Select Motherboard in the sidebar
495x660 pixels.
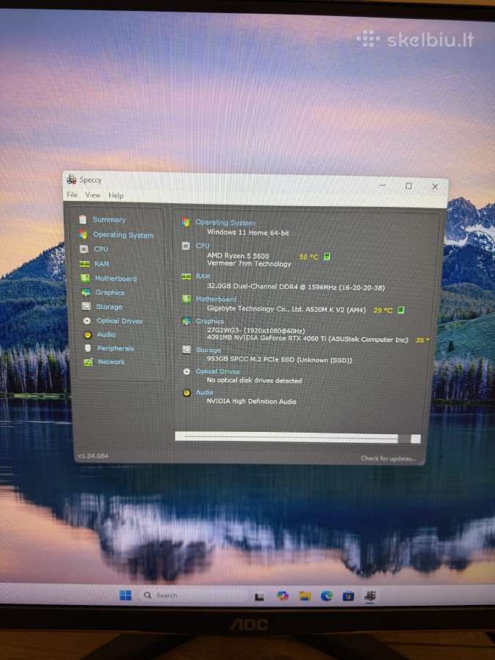point(116,278)
